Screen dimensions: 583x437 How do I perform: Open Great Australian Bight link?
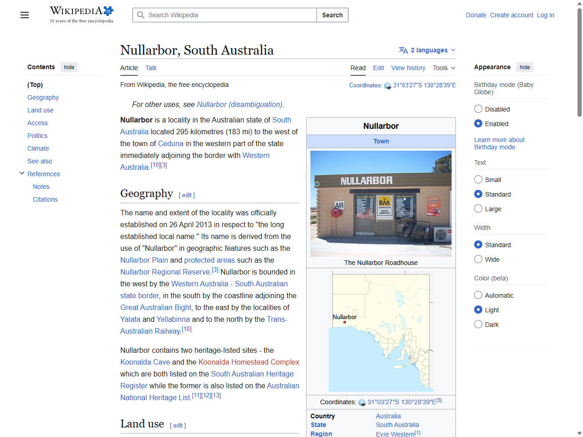156,307
